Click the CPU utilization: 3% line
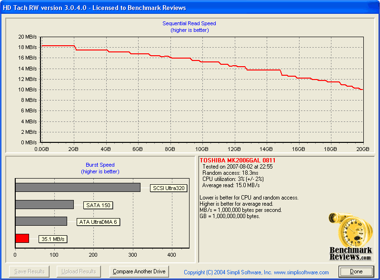This screenshot has width=380, height=280. pos(233,179)
